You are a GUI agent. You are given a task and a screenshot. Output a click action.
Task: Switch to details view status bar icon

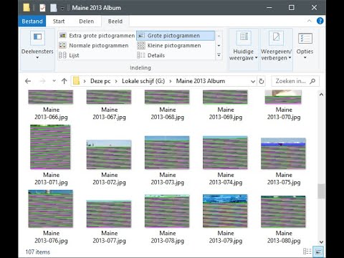[x=307, y=252]
